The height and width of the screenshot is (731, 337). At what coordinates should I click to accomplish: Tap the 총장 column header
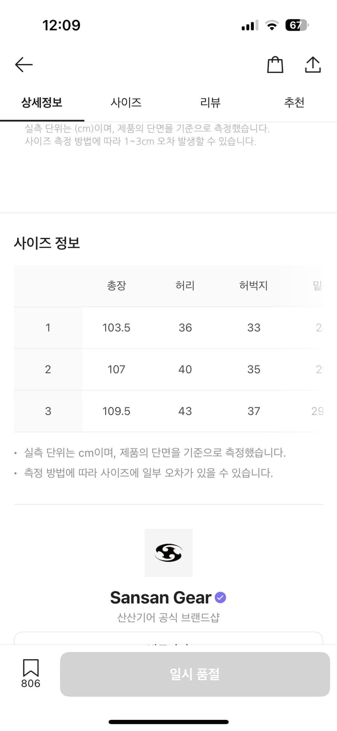click(x=116, y=286)
